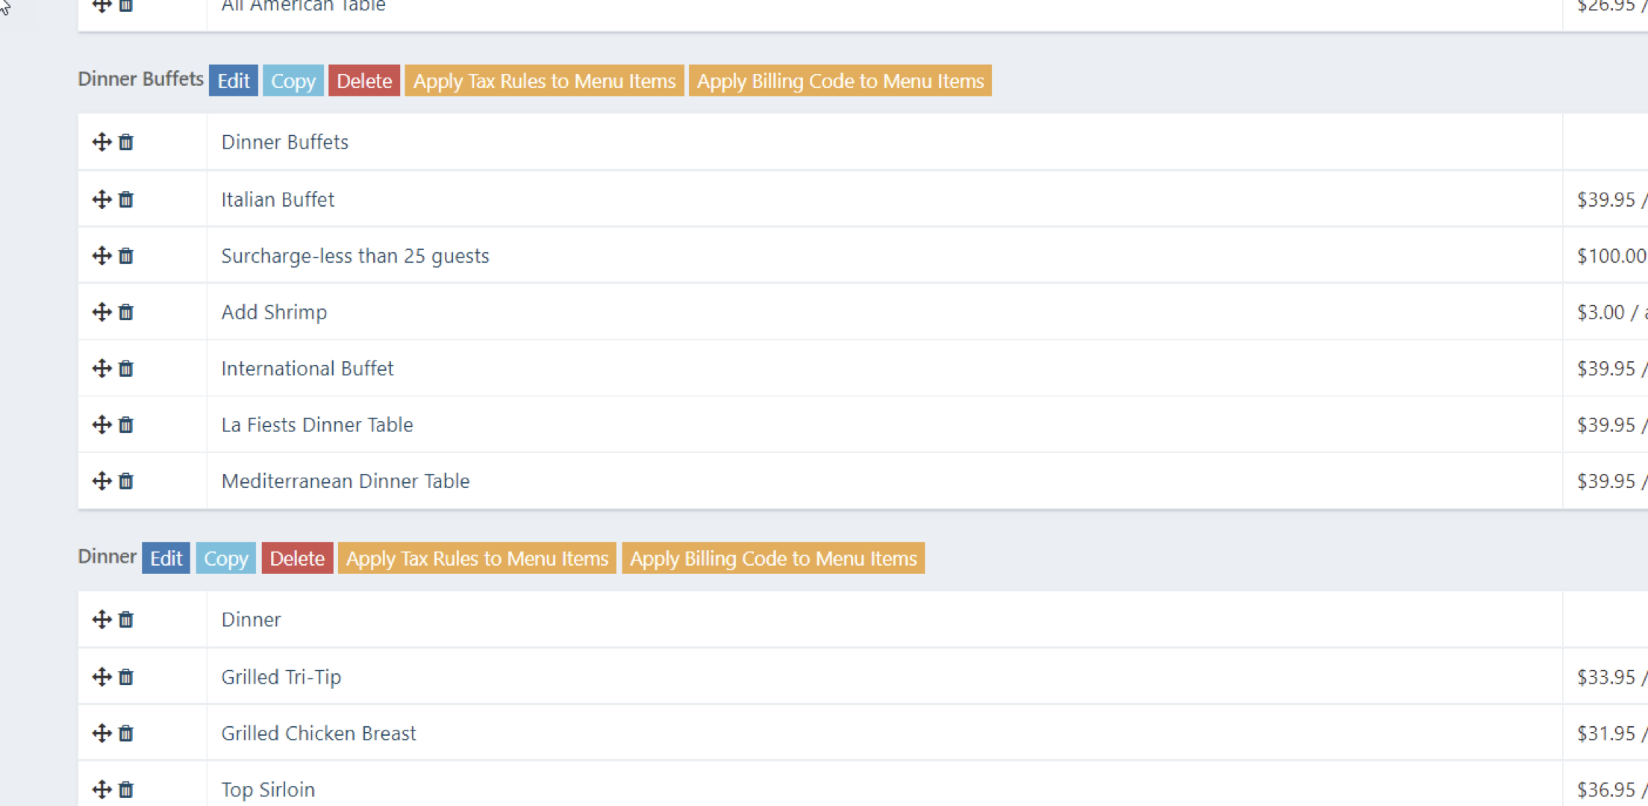Edit the Dinner Buffets section
1648x806 pixels.
(x=233, y=81)
